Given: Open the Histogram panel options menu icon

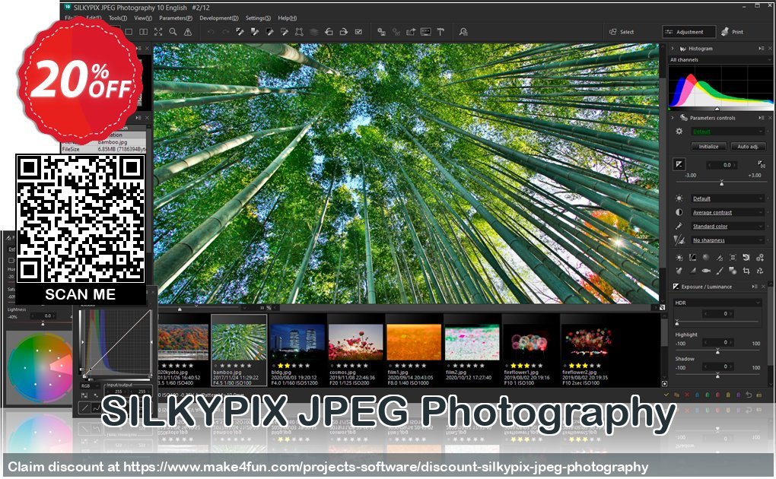Looking at the screenshot, I should tap(761, 49).
